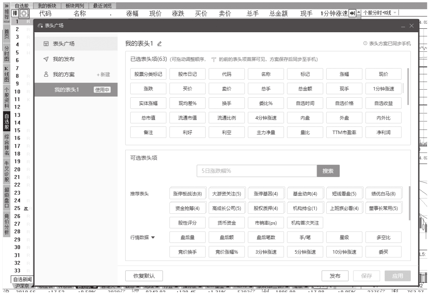The width and height of the screenshot is (428, 293).
Task: Add the 10分钟涨速 header option
Action: click(344, 252)
